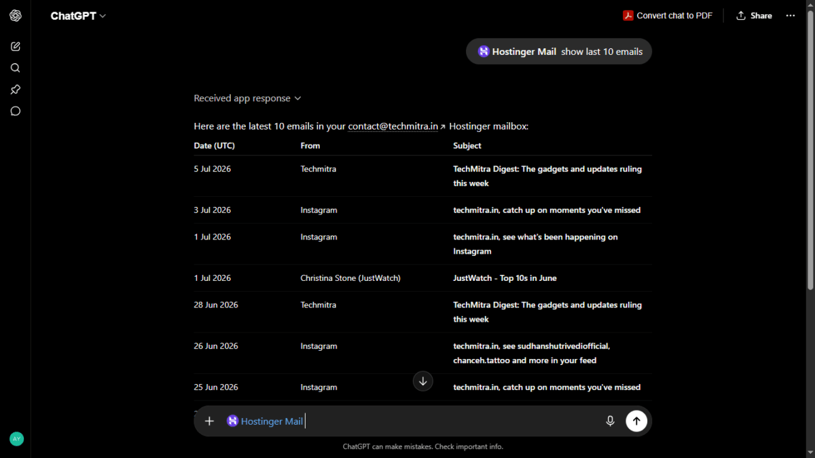Click Instagram sender in 3 Jul row

pos(319,210)
